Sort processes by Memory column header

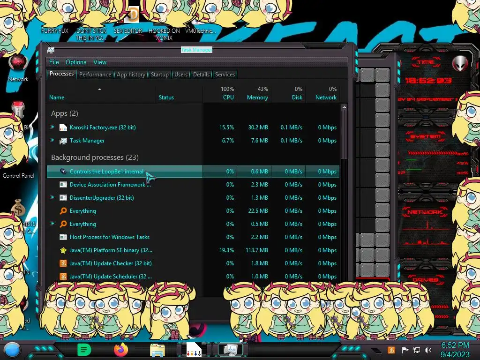(x=254, y=93)
